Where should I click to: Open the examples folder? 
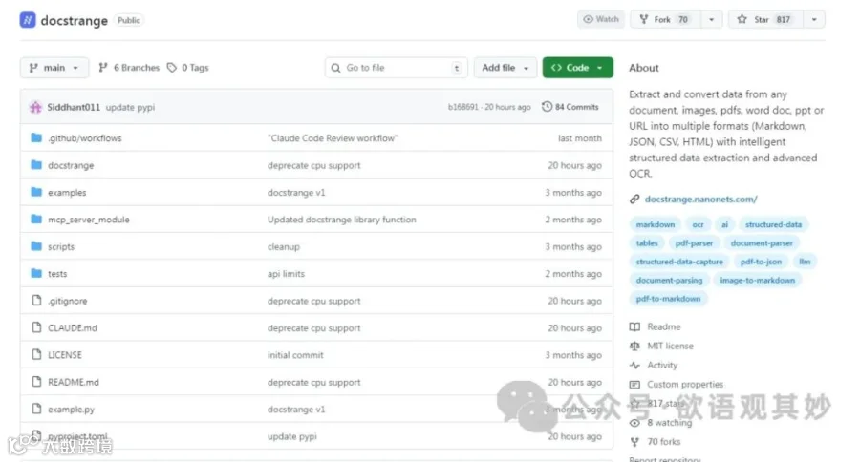[67, 193]
